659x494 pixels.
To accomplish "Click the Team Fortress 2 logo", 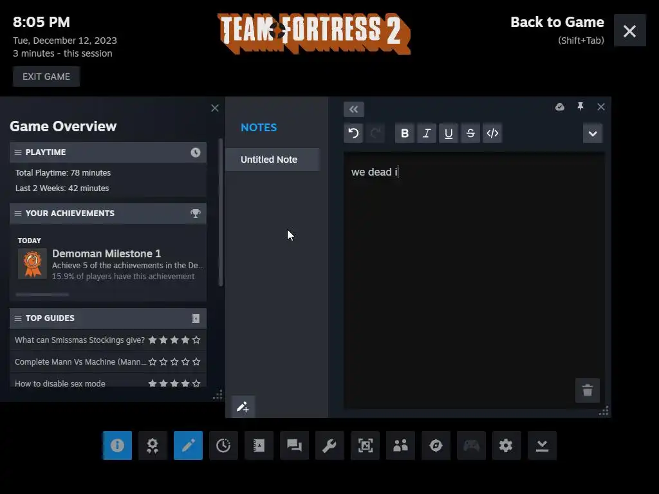I will pyautogui.click(x=314, y=33).
